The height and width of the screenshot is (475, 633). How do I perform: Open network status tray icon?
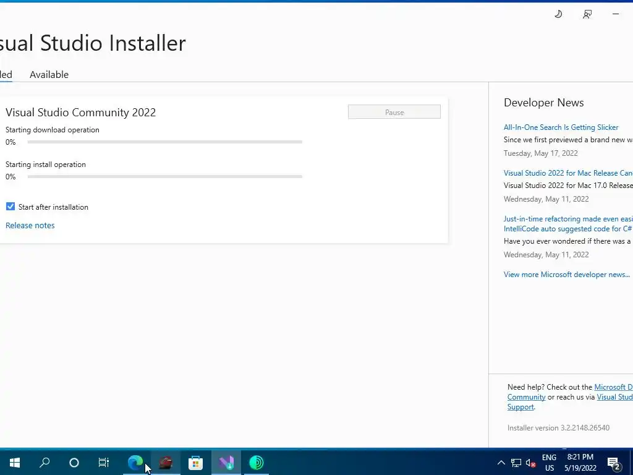tap(516, 463)
